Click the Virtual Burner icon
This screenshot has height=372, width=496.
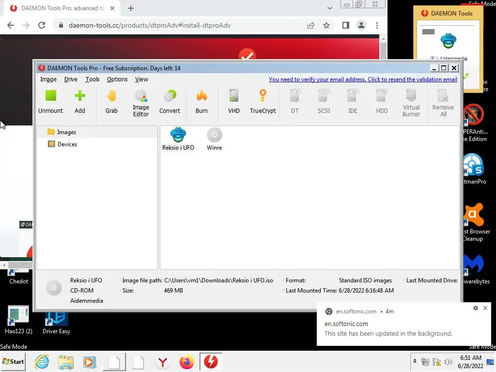tap(411, 104)
